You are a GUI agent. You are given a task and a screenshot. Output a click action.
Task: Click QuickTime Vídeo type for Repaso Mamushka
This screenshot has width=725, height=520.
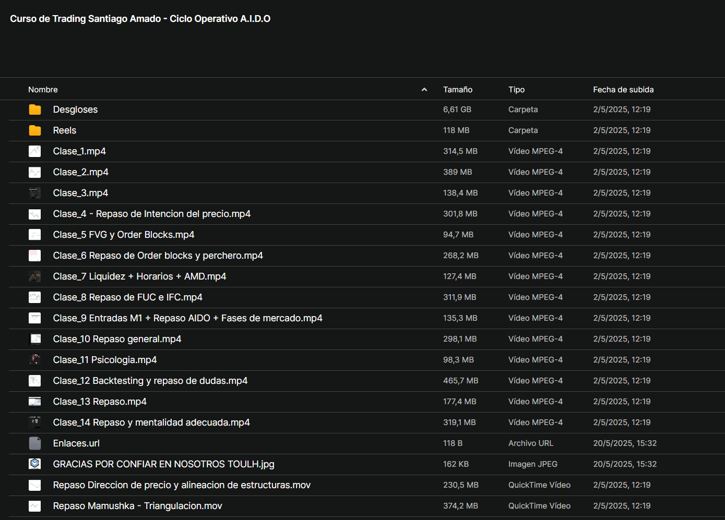tap(539, 506)
